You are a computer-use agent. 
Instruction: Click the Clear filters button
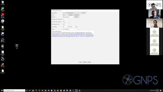[x=76, y=15]
